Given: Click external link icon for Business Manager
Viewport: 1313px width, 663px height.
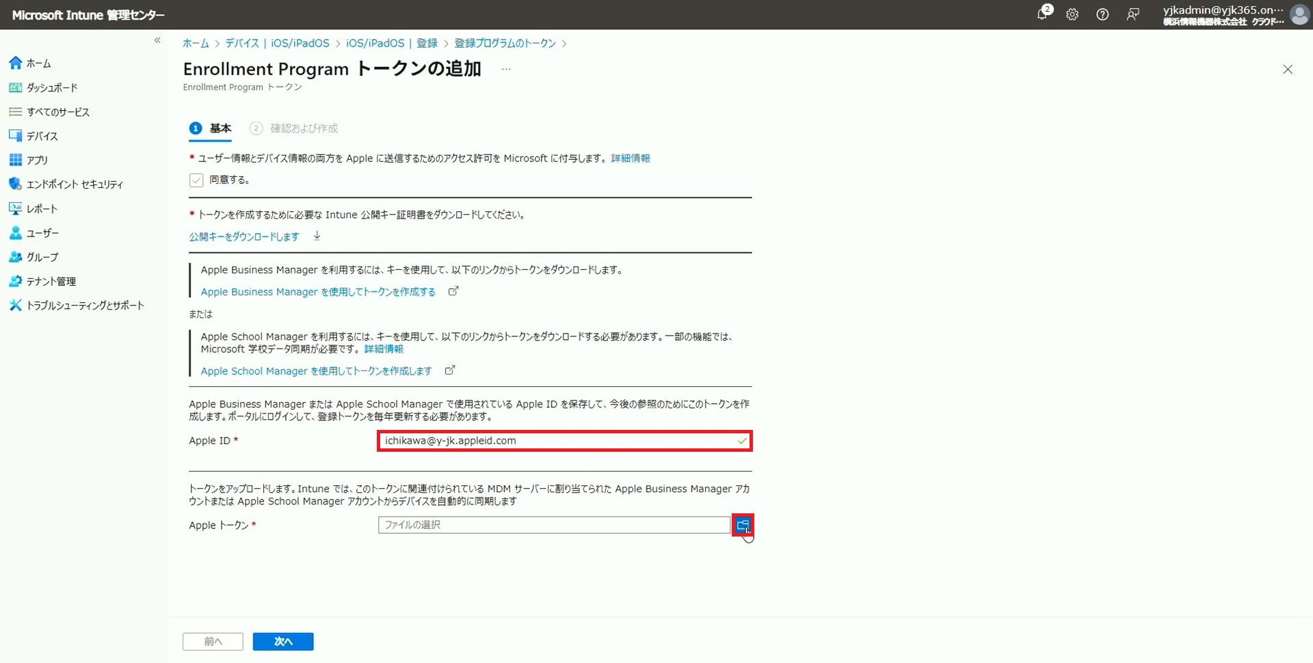Looking at the screenshot, I should tap(453, 291).
